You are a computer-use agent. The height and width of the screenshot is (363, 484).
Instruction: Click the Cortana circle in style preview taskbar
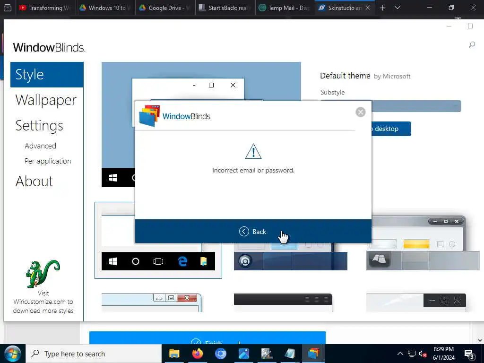coord(136,261)
